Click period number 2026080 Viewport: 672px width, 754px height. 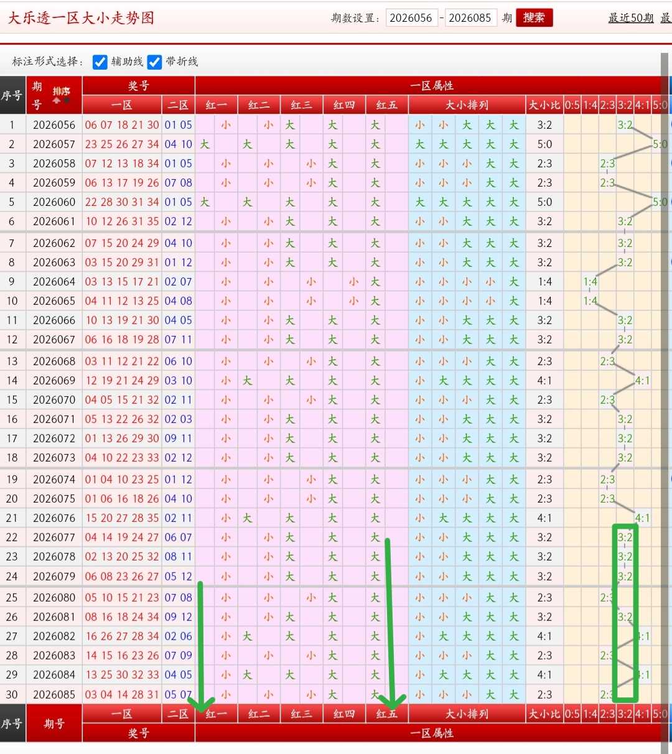click(54, 598)
